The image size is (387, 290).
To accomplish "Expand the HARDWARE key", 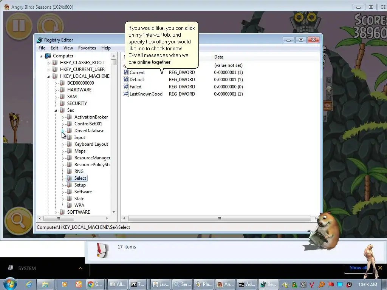I will click(x=56, y=90).
